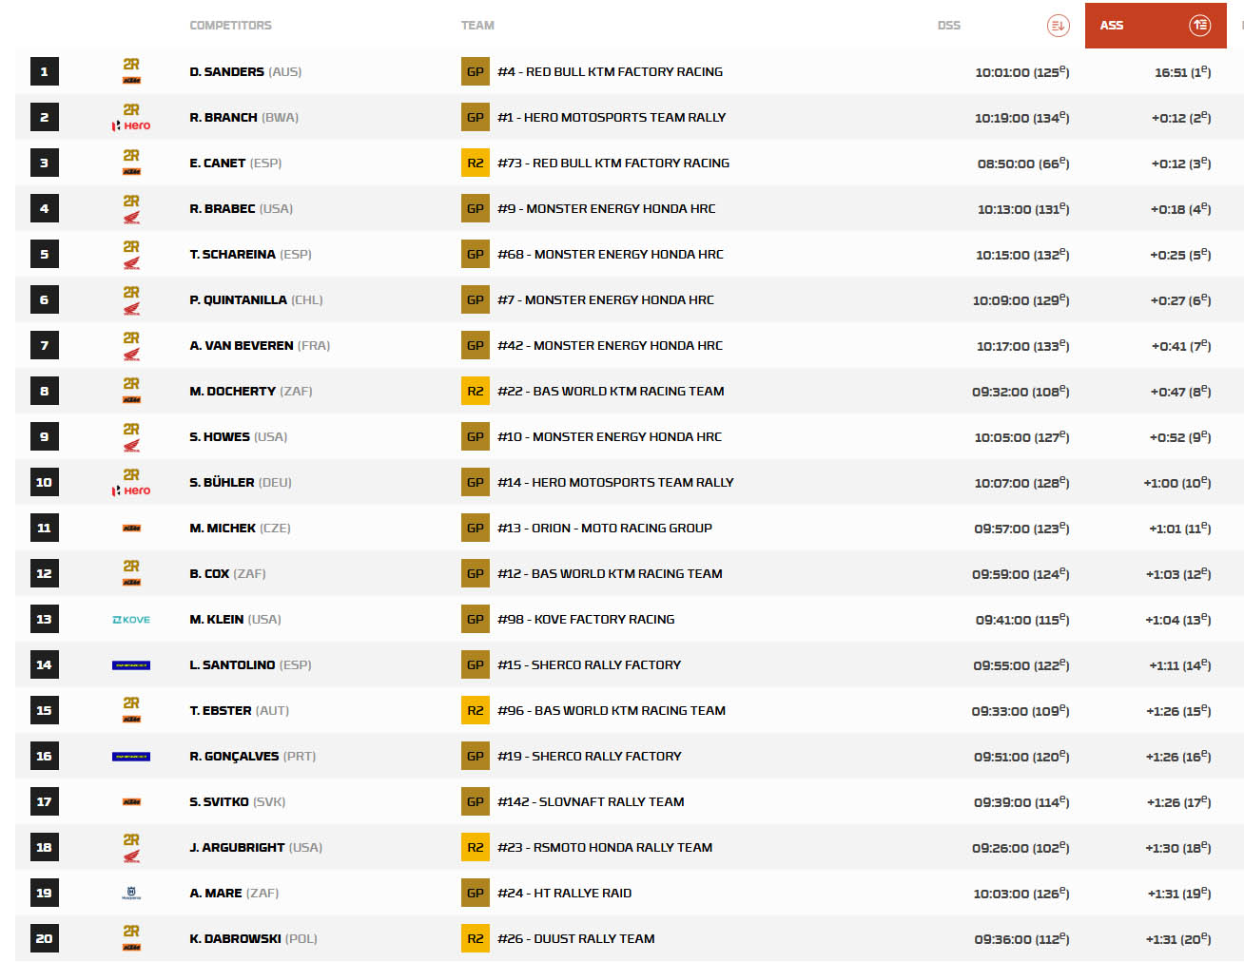1244x962 pixels.
Task: Click the DSS column header label
Action: pos(949,26)
